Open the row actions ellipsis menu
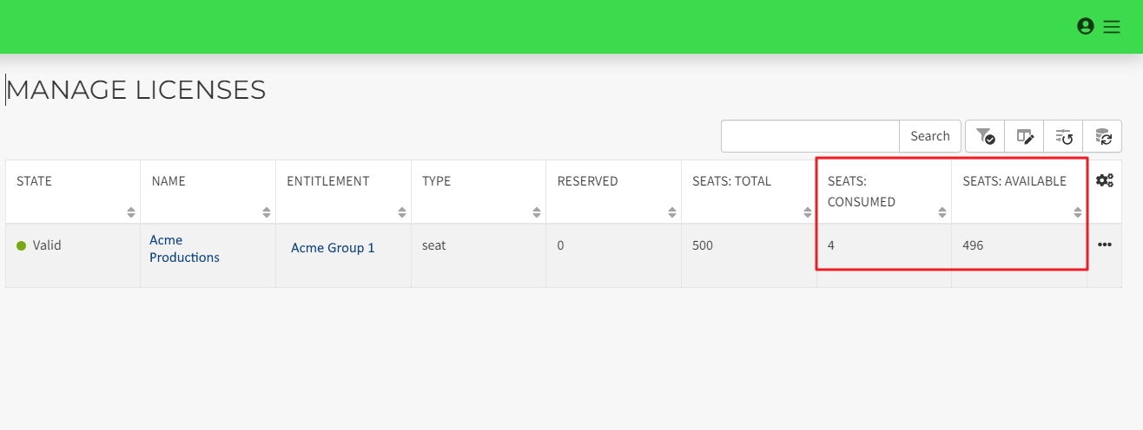The width and height of the screenshot is (1143, 430). pos(1105,245)
